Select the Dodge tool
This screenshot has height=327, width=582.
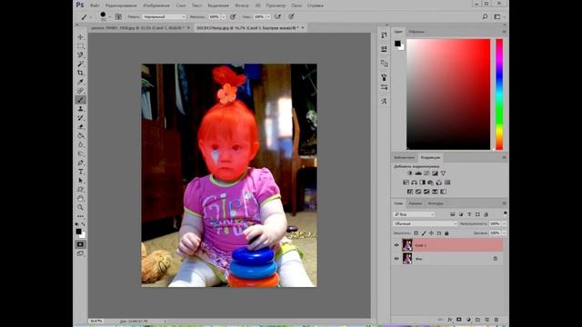(81, 154)
